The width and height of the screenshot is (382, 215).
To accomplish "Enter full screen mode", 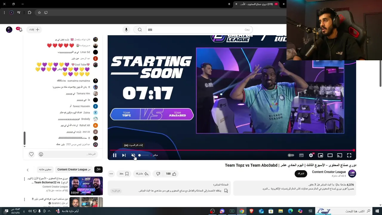I will click(x=349, y=155).
